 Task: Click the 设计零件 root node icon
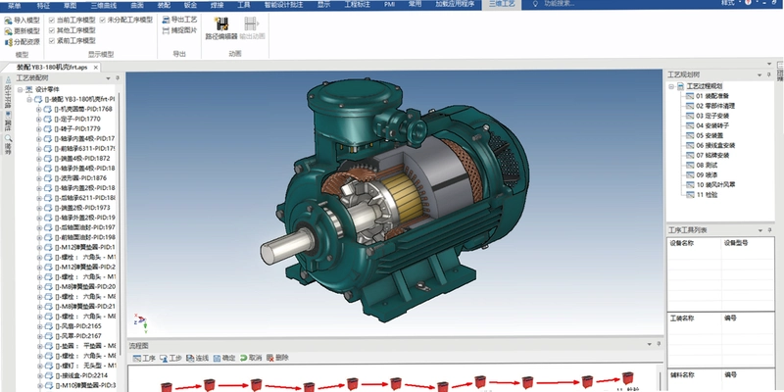point(29,89)
